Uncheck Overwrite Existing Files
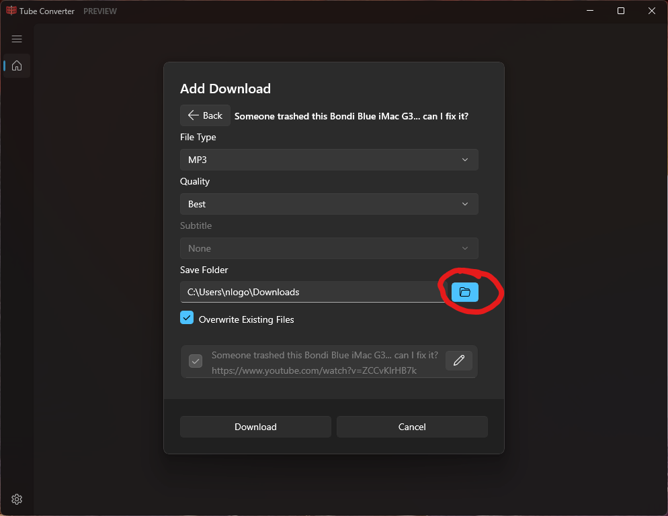668x516 pixels. click(186, 317)
